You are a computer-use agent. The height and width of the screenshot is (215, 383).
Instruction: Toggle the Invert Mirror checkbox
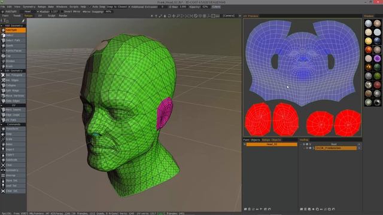coord(62,11)
